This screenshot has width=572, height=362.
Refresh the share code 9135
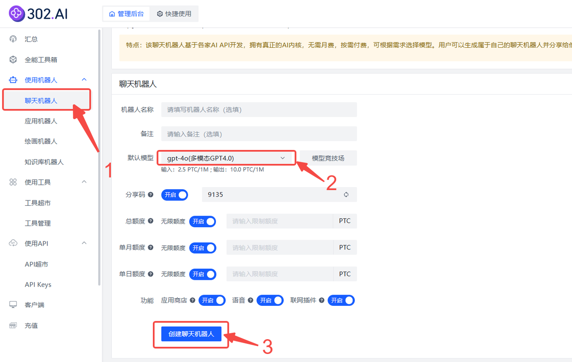pos(346,195)
